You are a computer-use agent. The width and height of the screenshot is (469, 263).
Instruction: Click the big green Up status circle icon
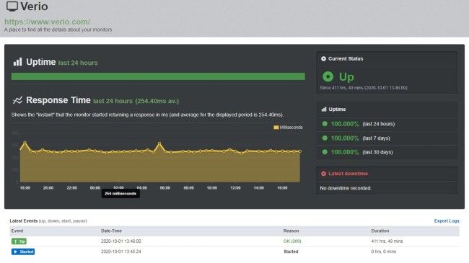click(x=328, y=77)
